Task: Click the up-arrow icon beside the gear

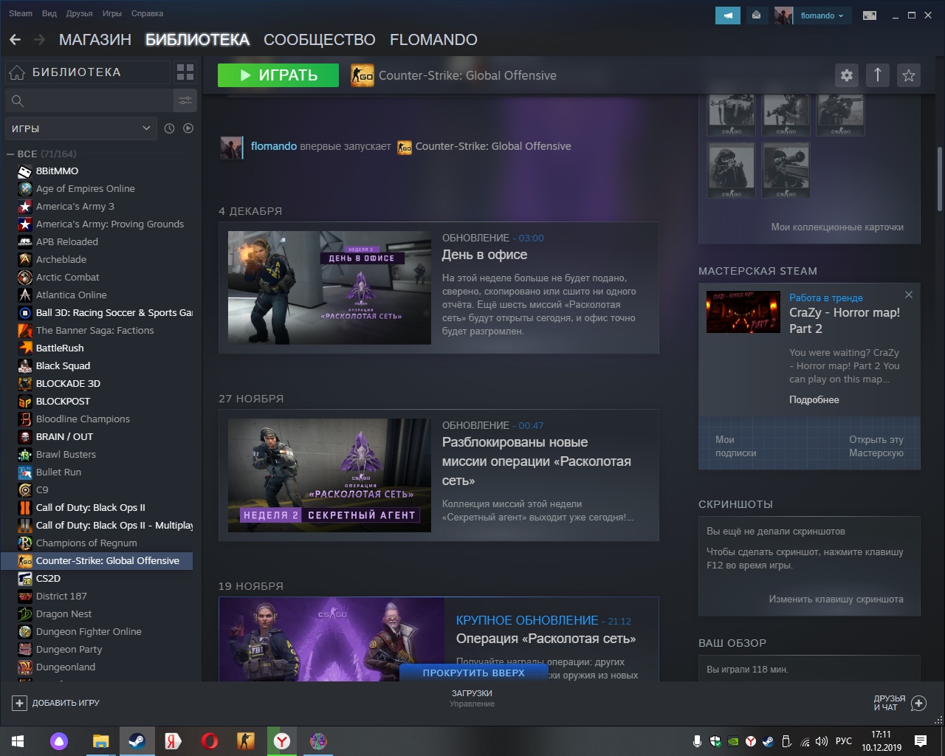Action: coord(878,75)
